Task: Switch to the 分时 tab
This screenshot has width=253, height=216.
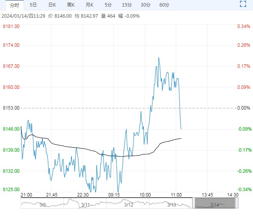Action: click(x=14, y=5)
